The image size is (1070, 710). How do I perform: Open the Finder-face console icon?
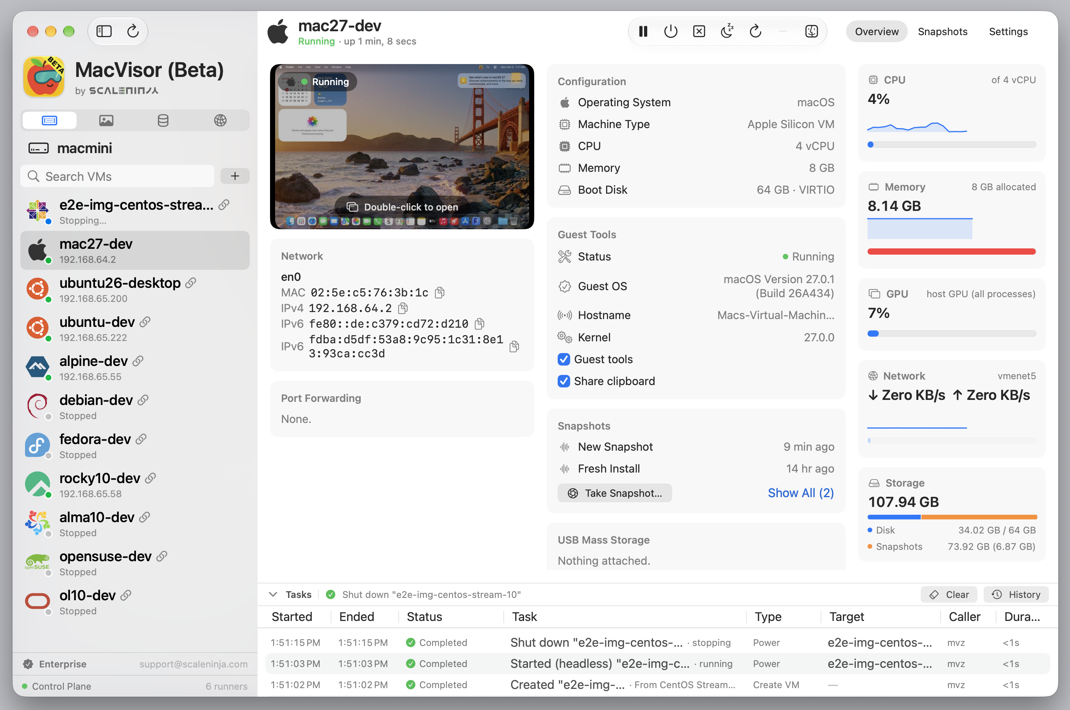click(811, 31)
